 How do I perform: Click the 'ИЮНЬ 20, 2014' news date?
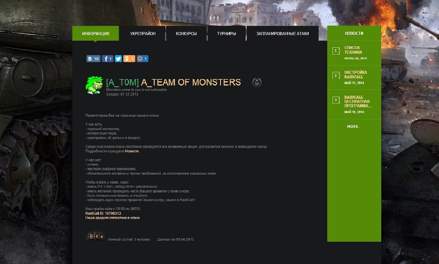[356, 58]
